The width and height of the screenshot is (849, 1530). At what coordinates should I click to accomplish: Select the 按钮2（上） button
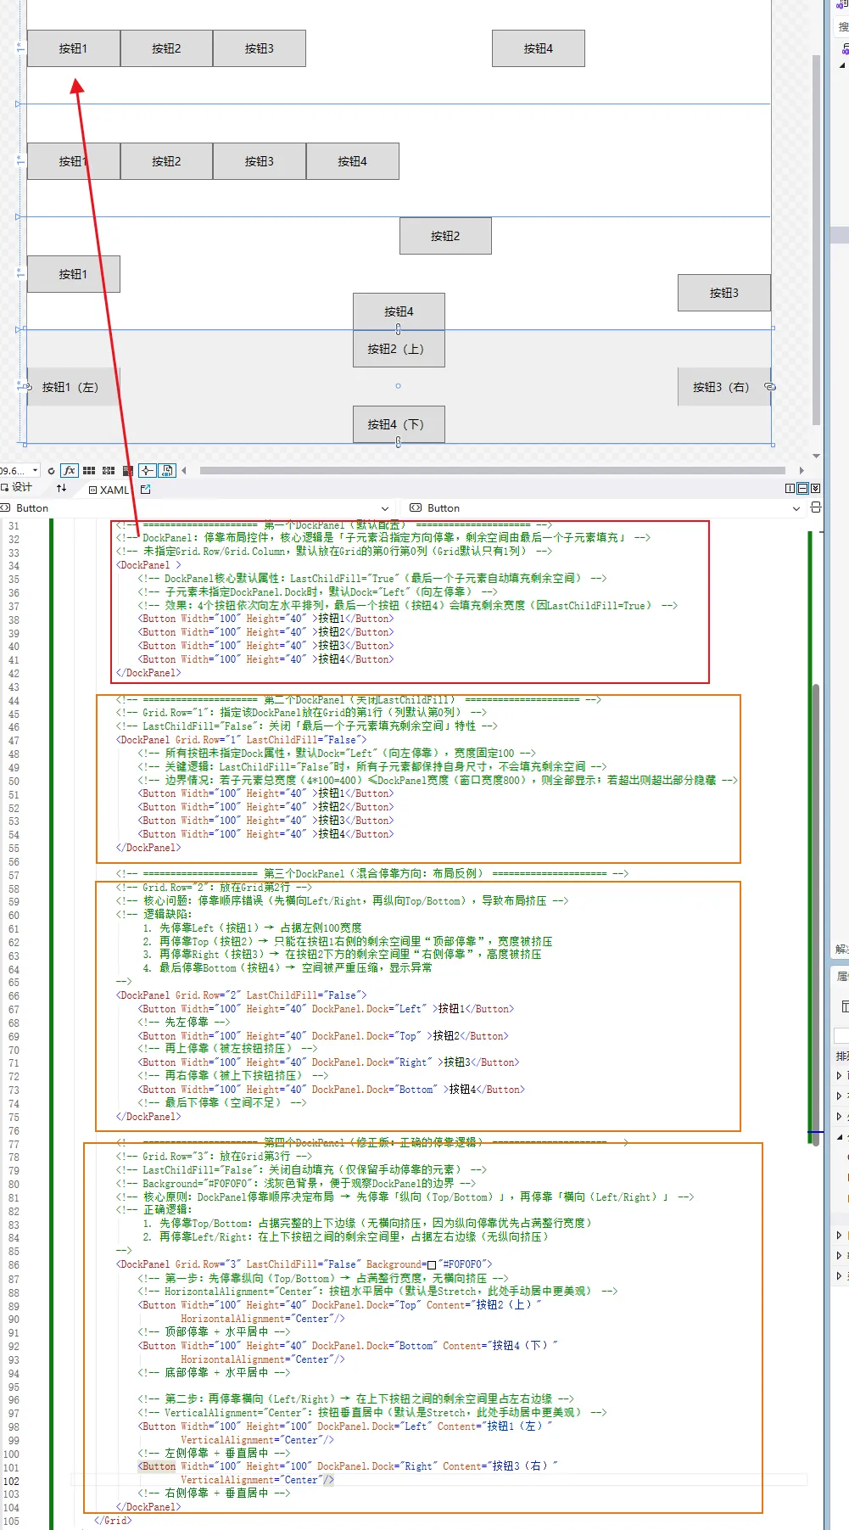pyautogui.click(x=399, y=349)
